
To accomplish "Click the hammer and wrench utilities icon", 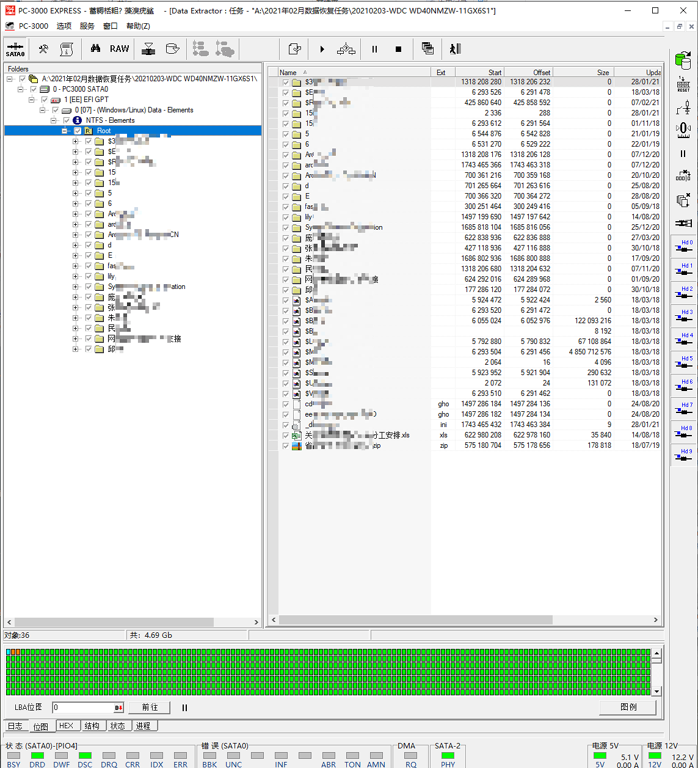I will coord(43,49).
